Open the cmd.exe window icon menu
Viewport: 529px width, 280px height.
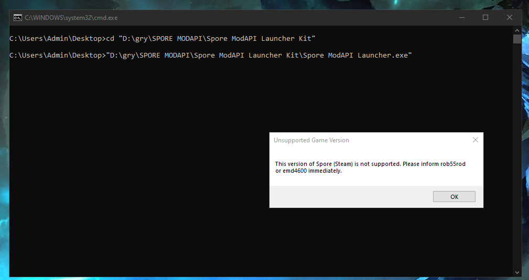click(x=17, y=17)
